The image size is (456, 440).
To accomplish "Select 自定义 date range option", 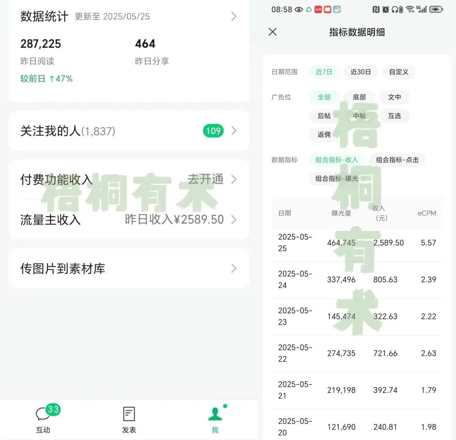I will [x=399, y=72].
